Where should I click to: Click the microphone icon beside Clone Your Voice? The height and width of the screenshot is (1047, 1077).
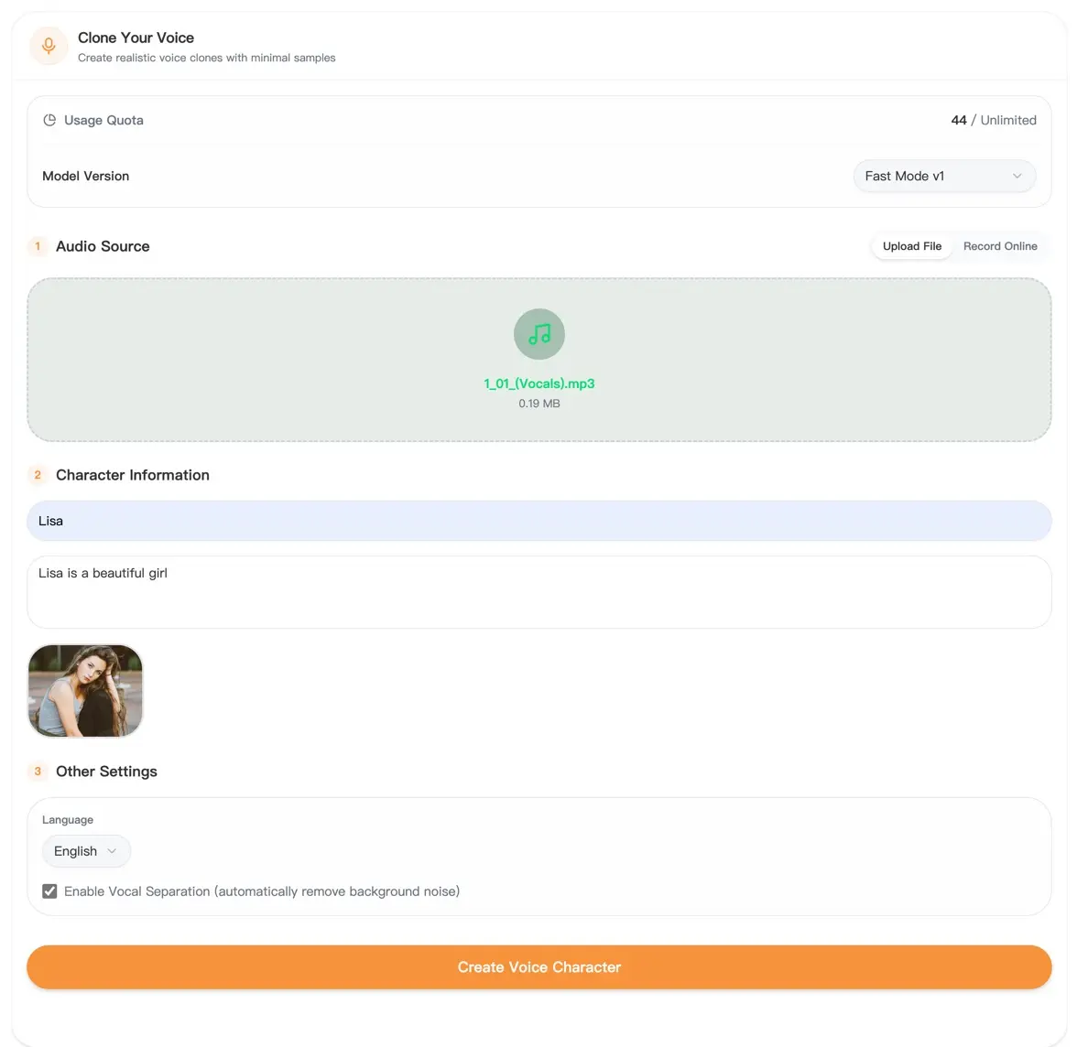[x=49, y=46]
